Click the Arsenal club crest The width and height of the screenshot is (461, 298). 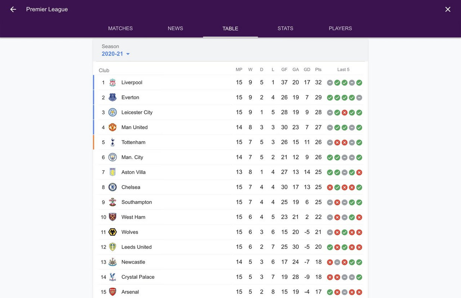[112, 292]
